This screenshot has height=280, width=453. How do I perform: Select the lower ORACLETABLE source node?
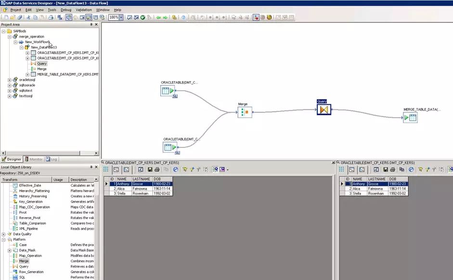[x=170, y=147]
